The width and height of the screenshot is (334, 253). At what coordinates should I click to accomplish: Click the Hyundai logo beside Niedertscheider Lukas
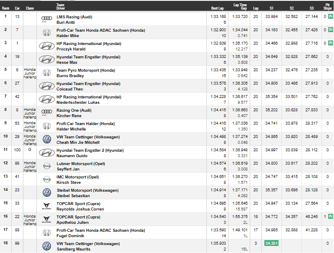point(47,100)
